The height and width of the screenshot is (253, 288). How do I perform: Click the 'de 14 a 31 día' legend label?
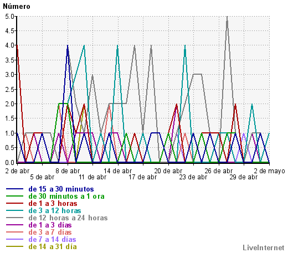(x=53, y=247)
